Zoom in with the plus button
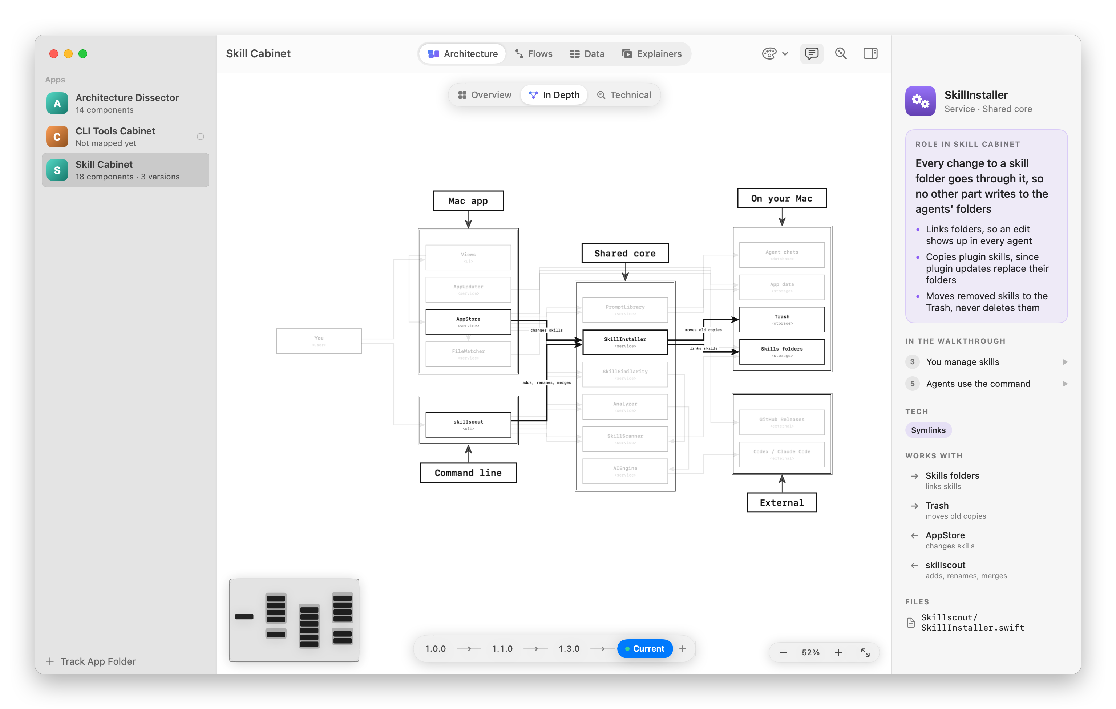Image resolution: width=1116 pixels, height=709 pixels. [838, 652]
